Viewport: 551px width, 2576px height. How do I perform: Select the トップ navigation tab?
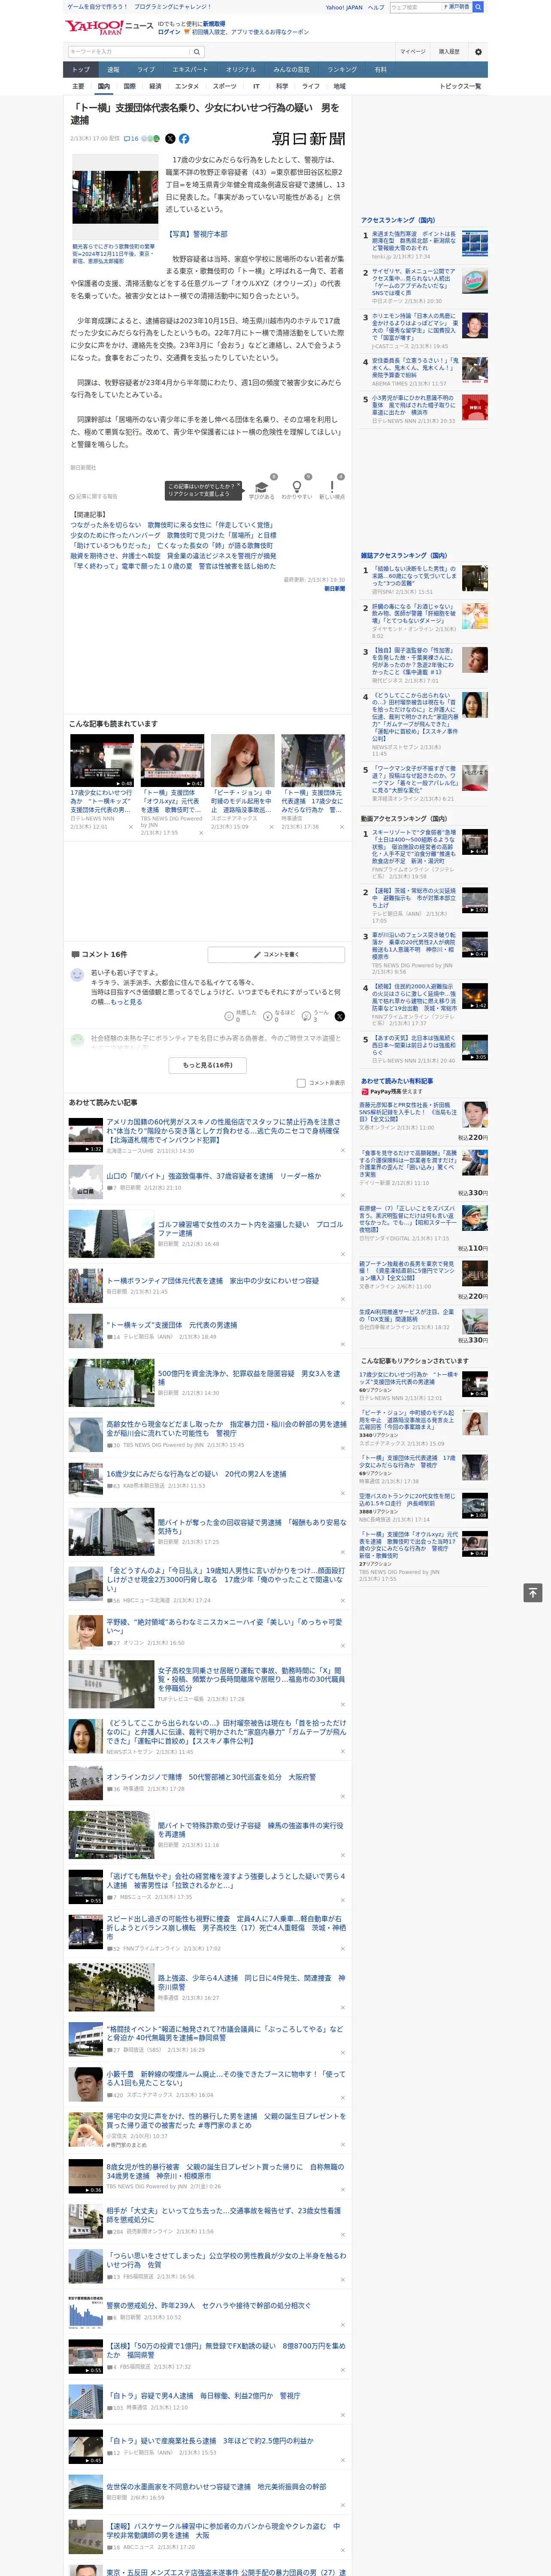click(x=81, y=70)
